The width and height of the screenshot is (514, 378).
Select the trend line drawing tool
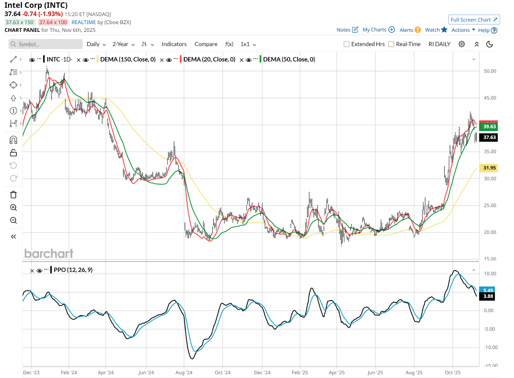coord(13,59)
